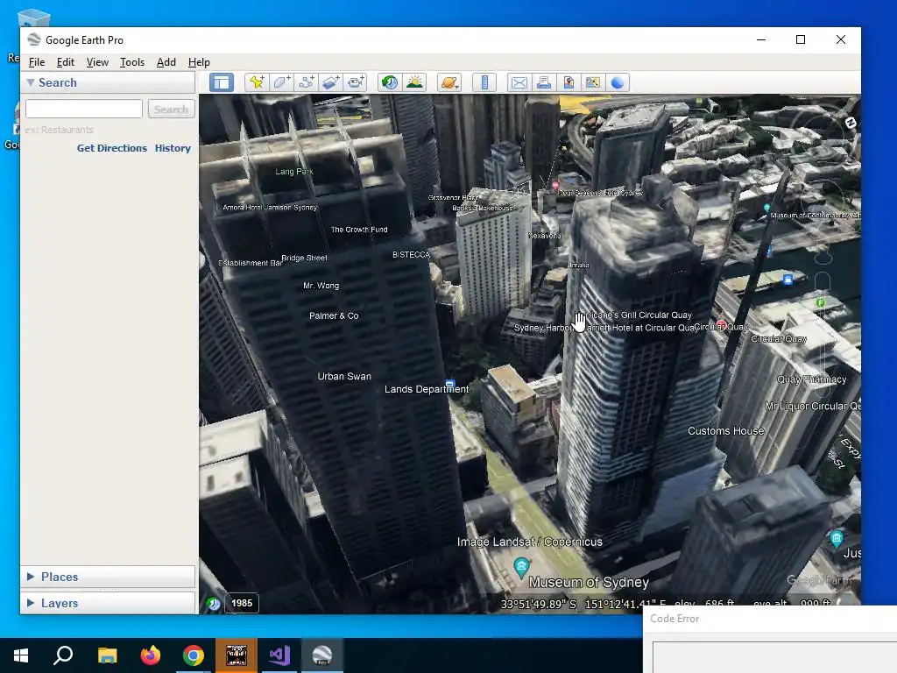Screen dimensions: 897x673
Task: Click the latitude longitude coordinates readout
Action: 583,604
